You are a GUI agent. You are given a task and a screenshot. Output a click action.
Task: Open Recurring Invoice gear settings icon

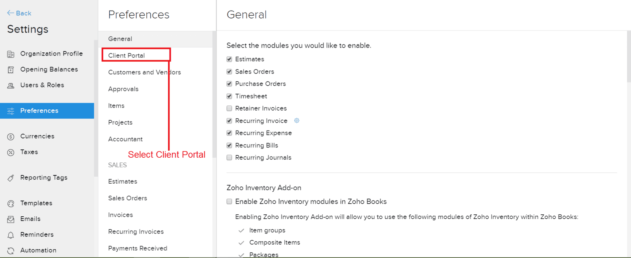pos(297,121)
